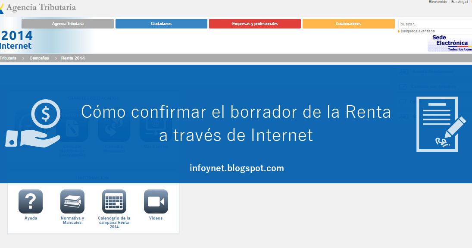The width and height of the screenshot is (472, 248).
Task: Choose Benvingut language link
Action: [x=459, y=2]
